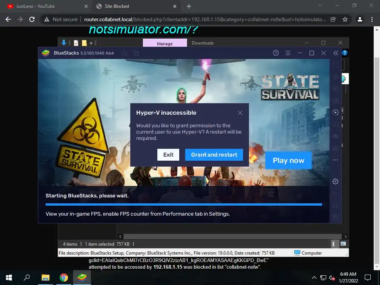Screen dimensions: 380x285
Task: Click Chrome forward arrow
Action: click(x=20, y=19)
